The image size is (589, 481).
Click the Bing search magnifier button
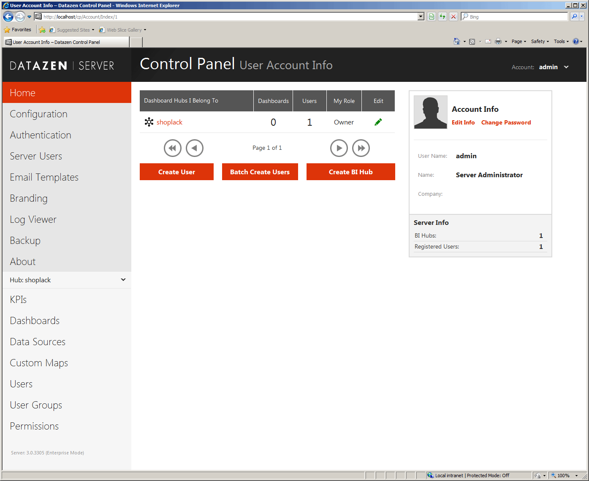click(x=574, y=16)
